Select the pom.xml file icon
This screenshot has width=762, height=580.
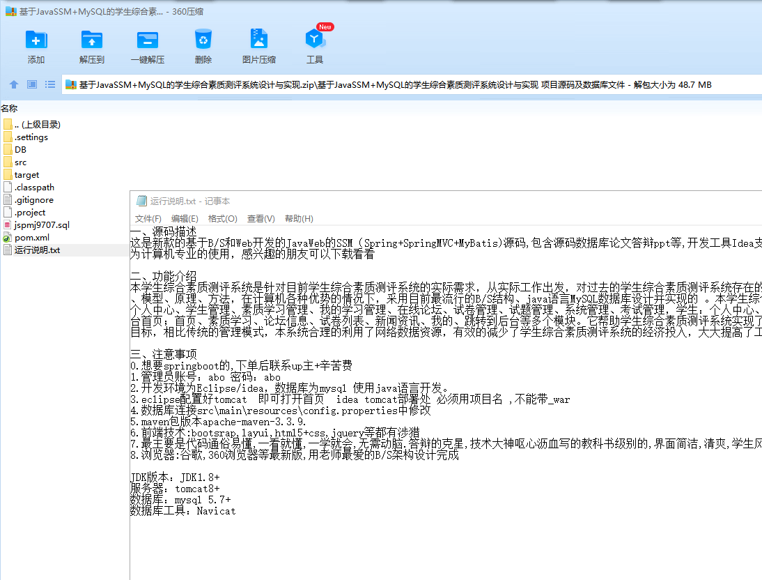7,238
